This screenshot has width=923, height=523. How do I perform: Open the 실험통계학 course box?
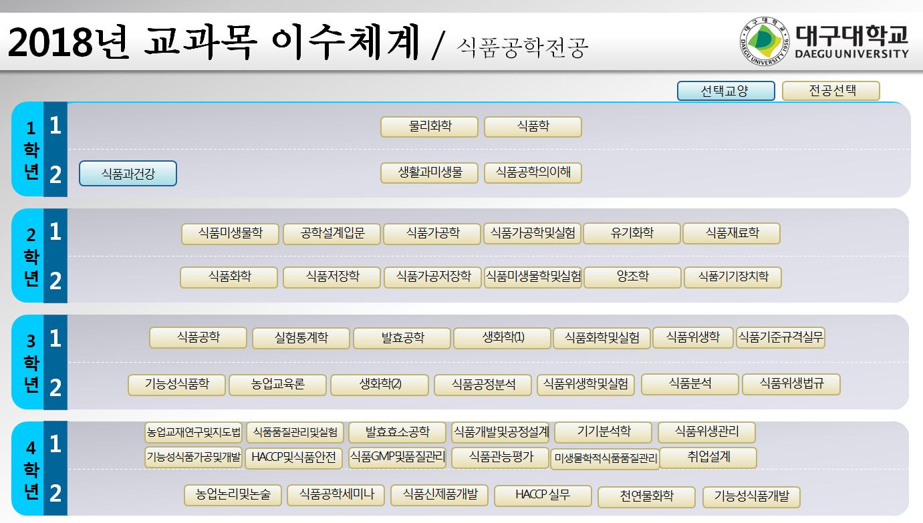[x=301, y=339]
